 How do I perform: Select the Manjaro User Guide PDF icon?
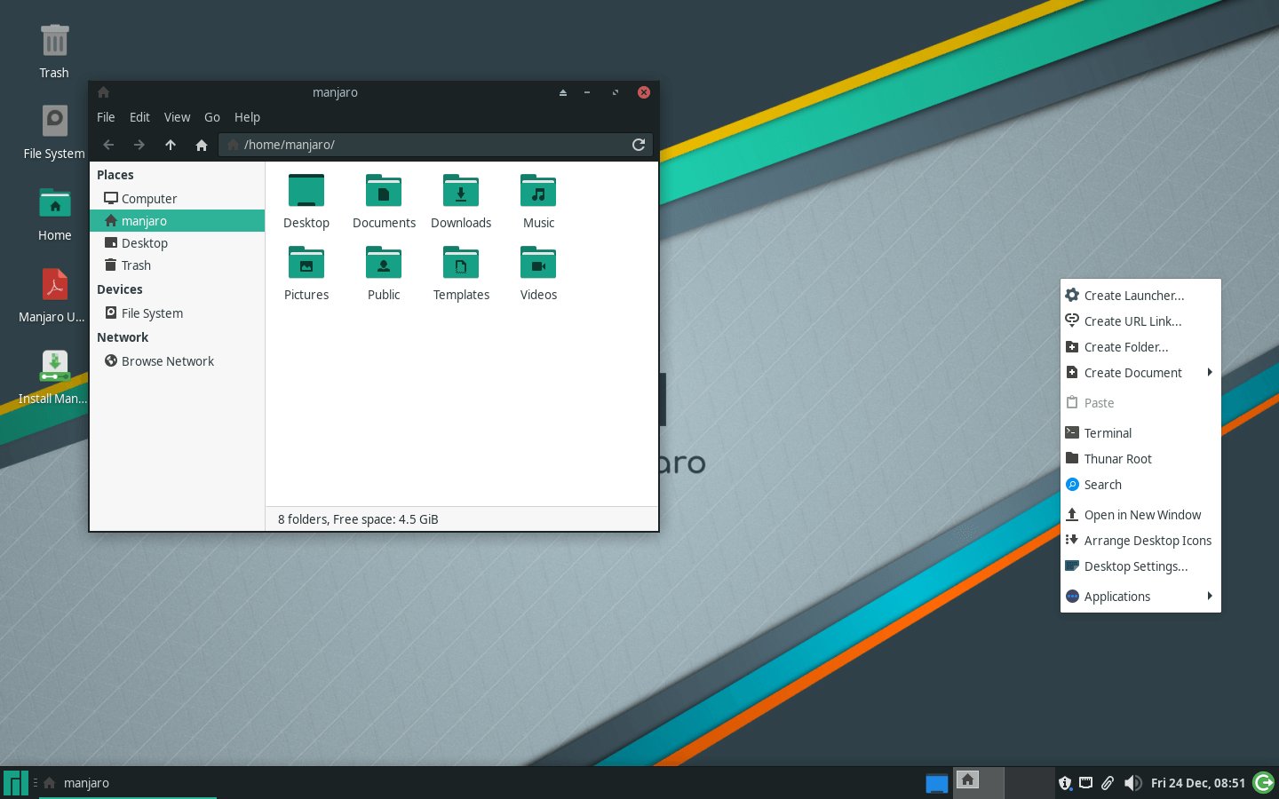point(54,295)
